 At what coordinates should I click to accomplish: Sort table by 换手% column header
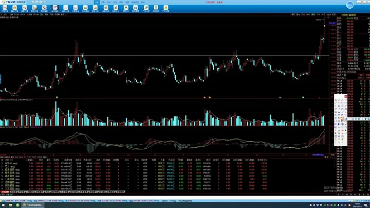pos(78,160)
